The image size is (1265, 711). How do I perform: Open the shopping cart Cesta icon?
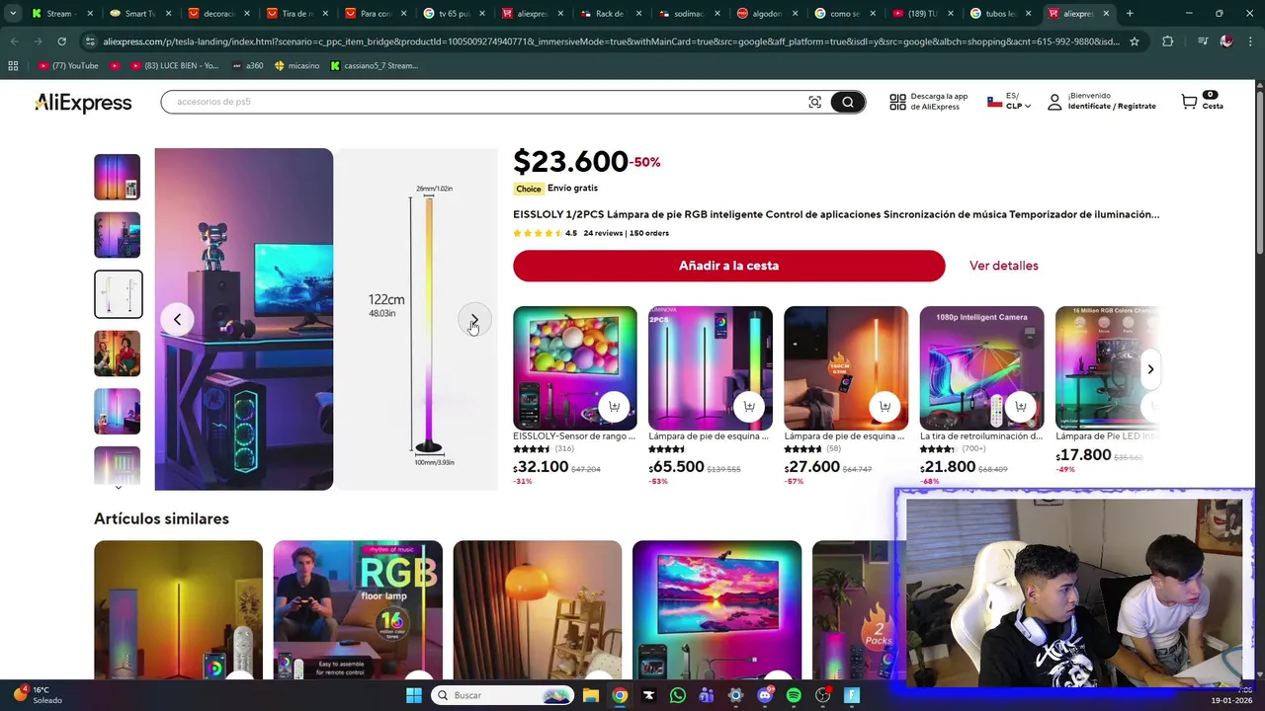click(1190, 102)
